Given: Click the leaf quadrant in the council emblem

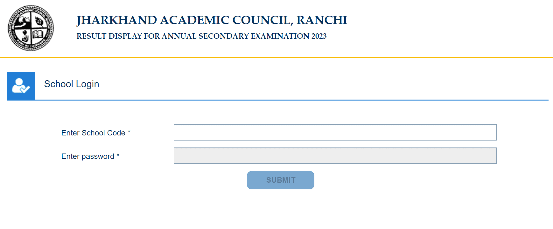Looking at the screenshot, I should click(x=39, y=22).
